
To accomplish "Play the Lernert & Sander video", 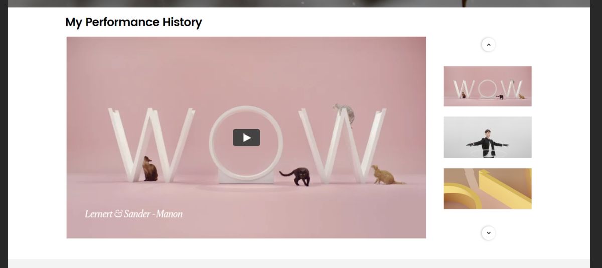I will coord(246,138).
